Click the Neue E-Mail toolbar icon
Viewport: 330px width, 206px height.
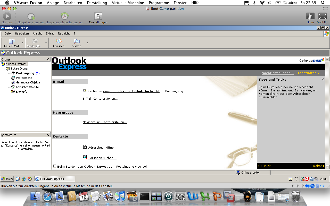[12, 41]
